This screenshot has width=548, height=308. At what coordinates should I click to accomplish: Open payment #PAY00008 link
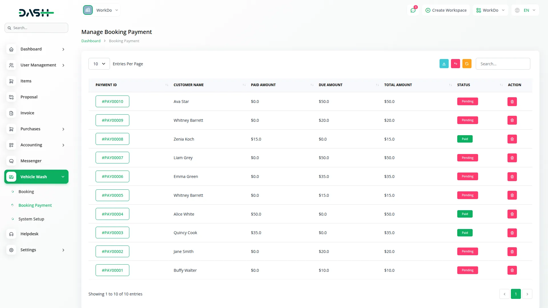coord(112,139)
